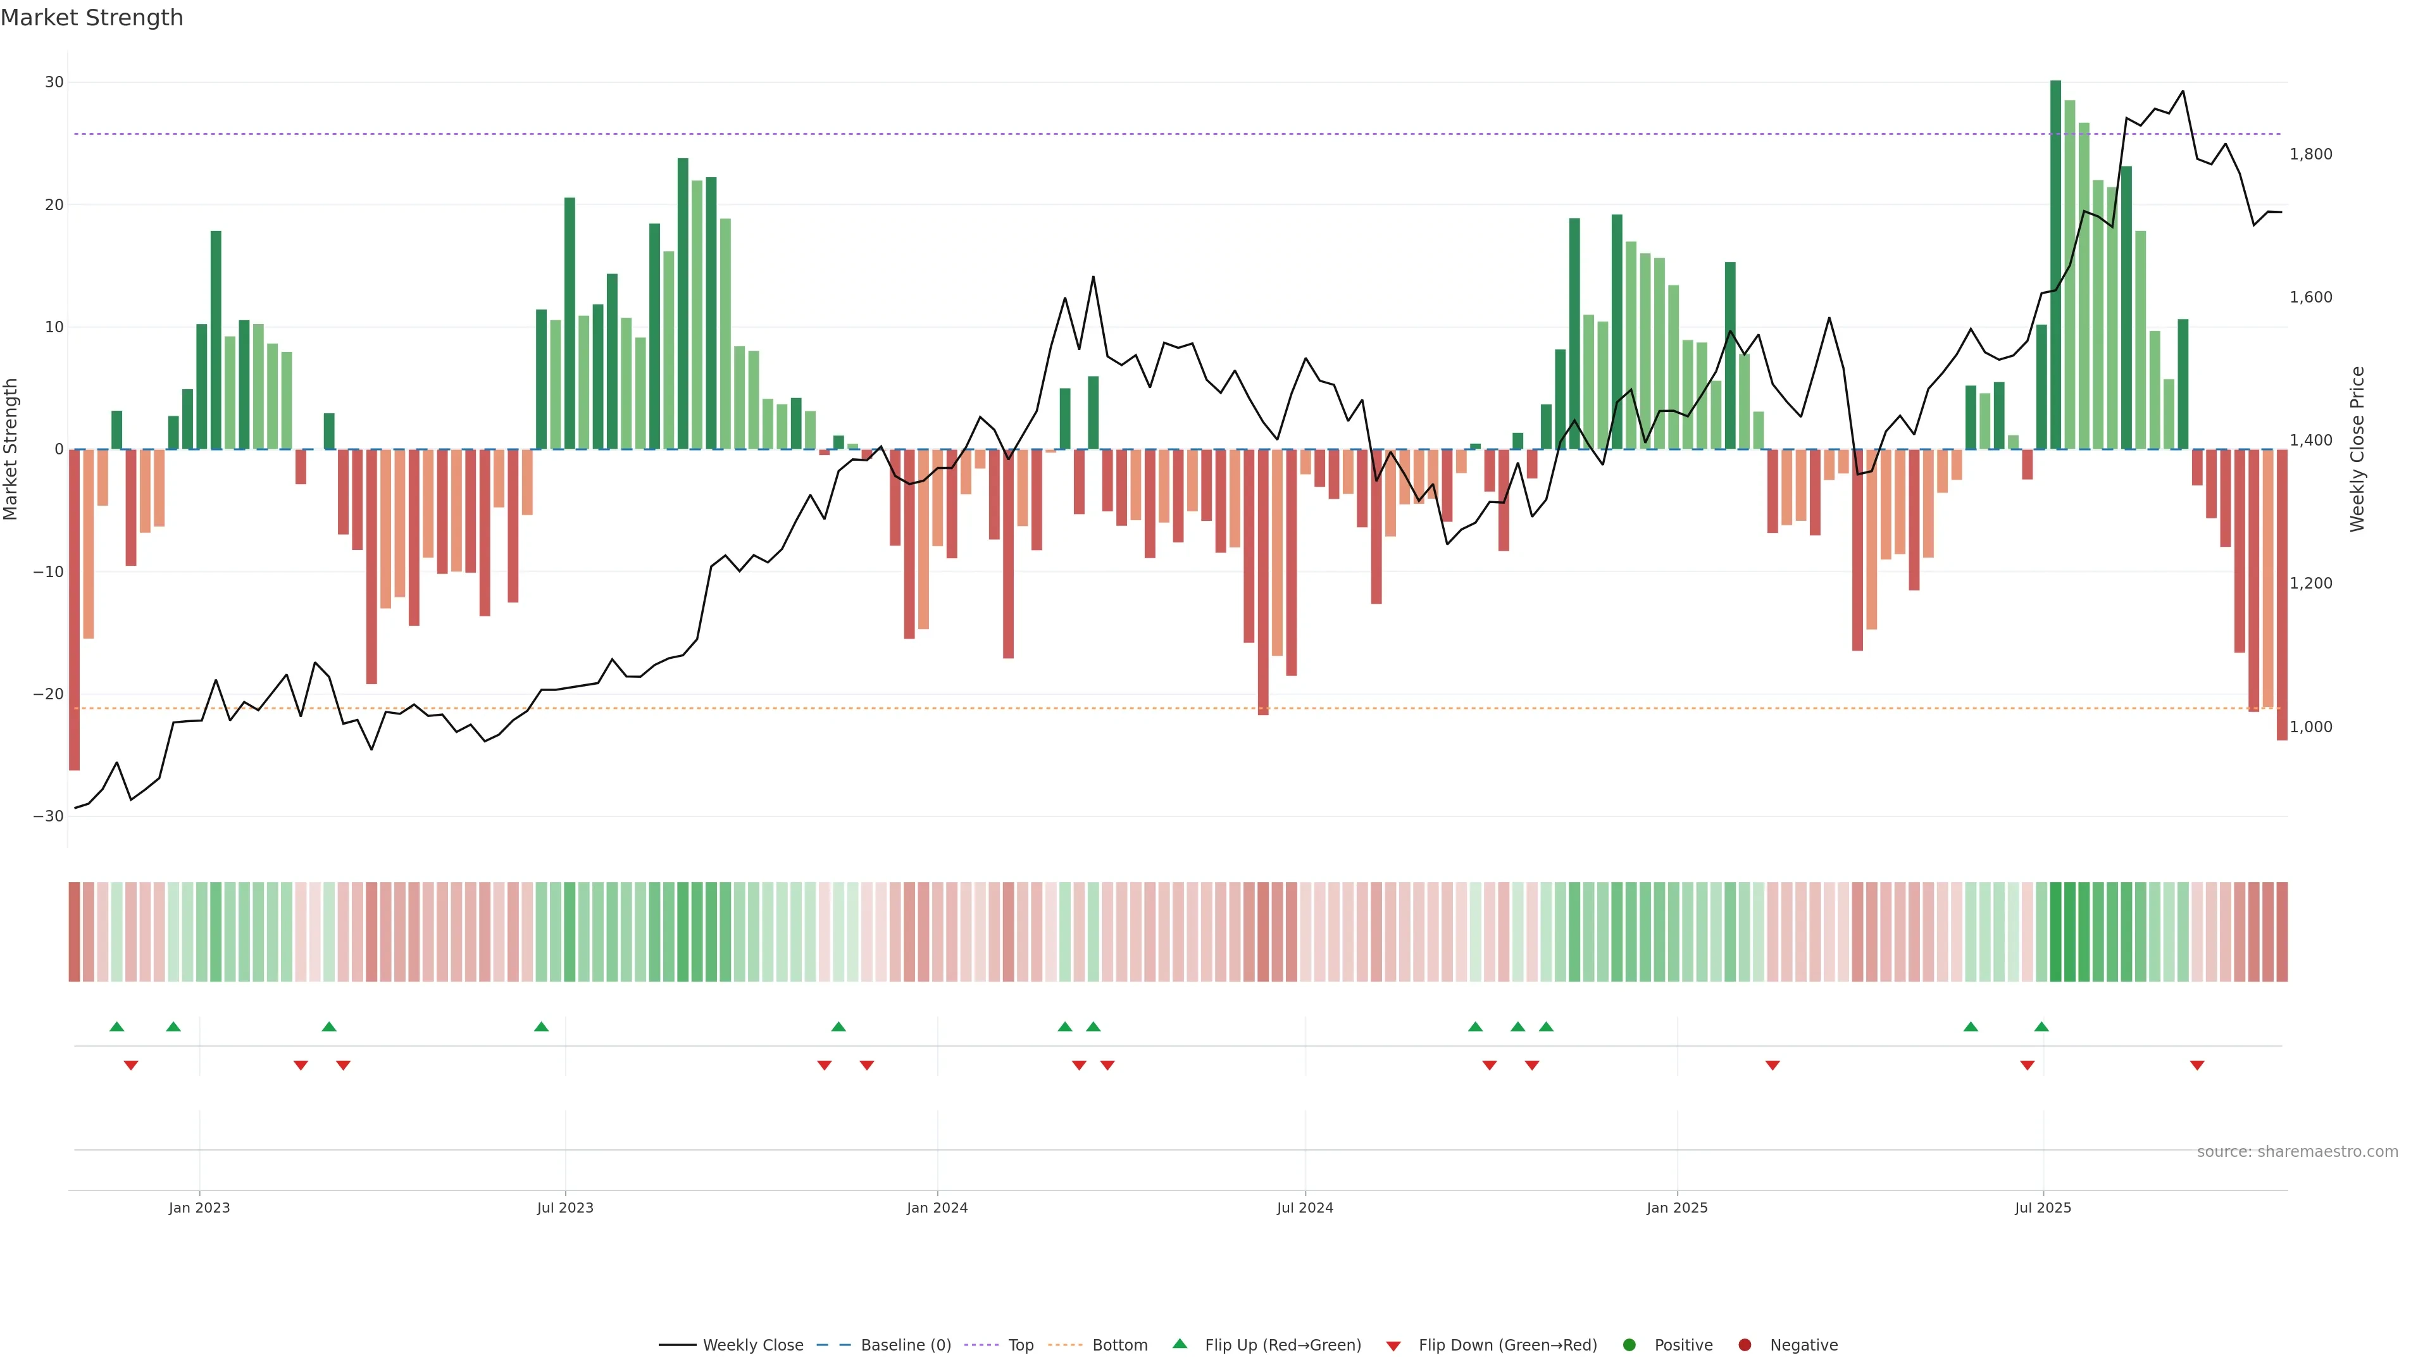The width and height of the screenshot is (2430, 1367).
Task: Click the leftmost red cell in heat strip
Action: [x=75, y=931]
